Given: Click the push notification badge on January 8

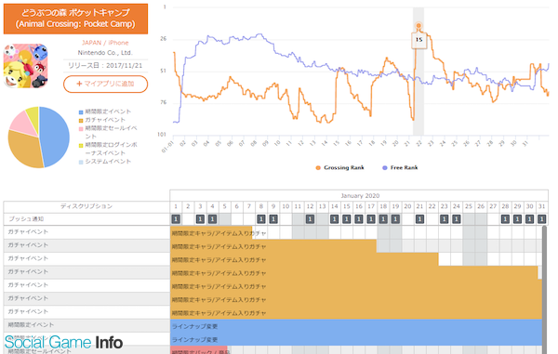Looking at the screenshot, I should point(261,219).
